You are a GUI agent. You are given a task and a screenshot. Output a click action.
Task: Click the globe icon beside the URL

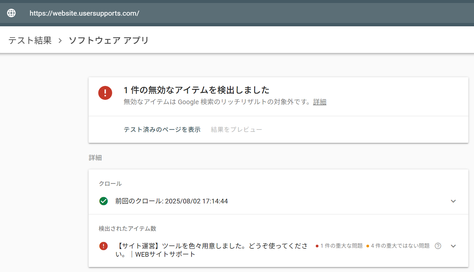coord(11,13)
